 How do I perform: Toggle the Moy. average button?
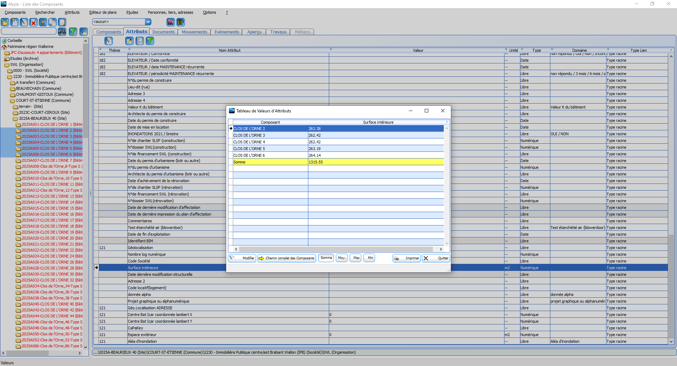(x=341, y=258)
